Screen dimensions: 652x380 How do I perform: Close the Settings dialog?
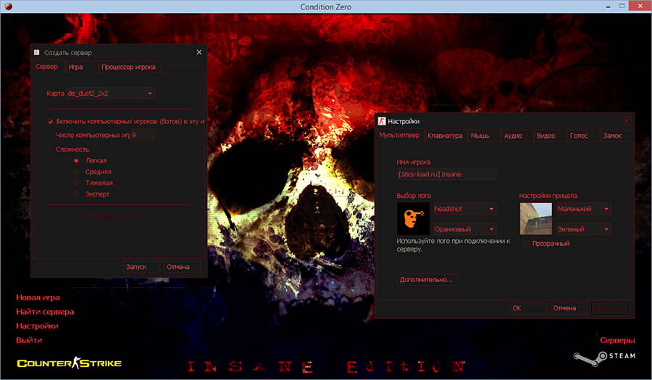pos(626,121)
